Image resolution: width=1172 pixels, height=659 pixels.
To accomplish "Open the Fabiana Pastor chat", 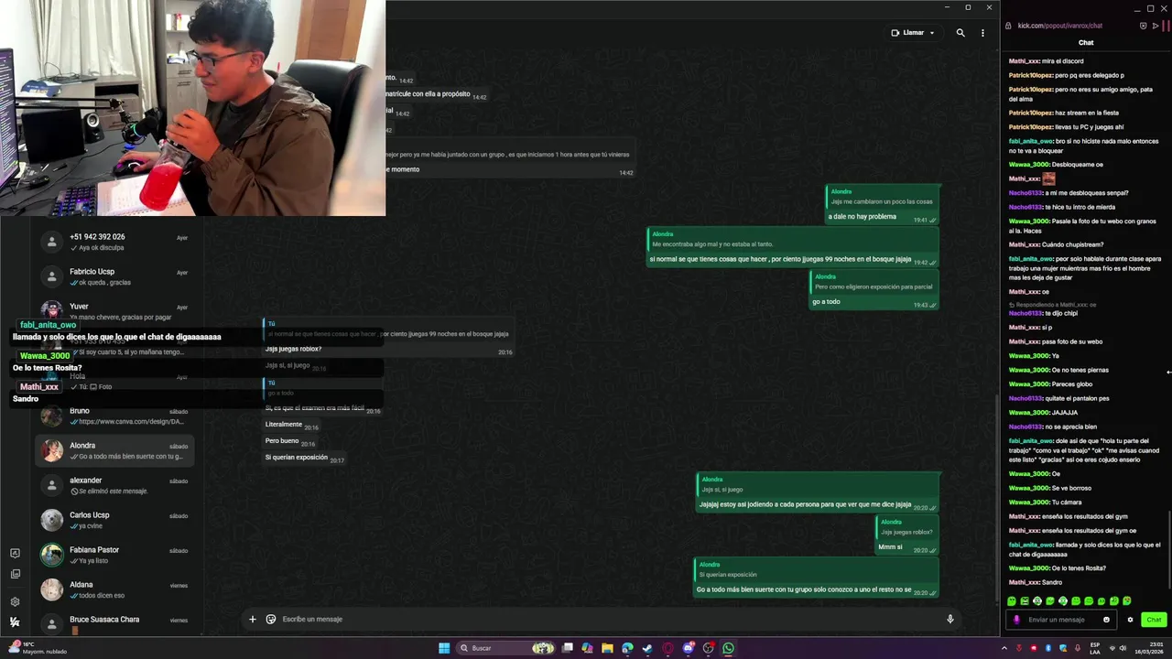I will [114, 555].
